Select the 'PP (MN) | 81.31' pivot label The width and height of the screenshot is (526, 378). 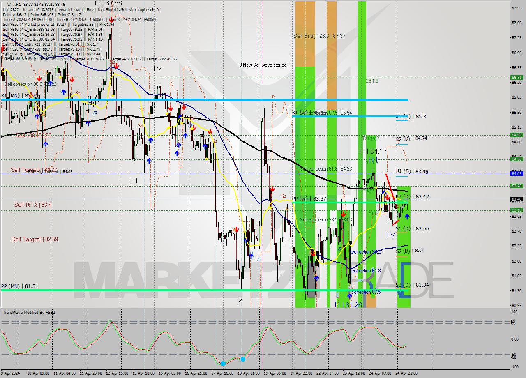pos(19,286)
